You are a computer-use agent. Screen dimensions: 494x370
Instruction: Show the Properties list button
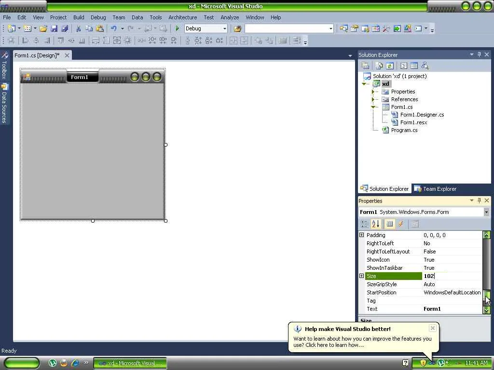coord(390,224)
